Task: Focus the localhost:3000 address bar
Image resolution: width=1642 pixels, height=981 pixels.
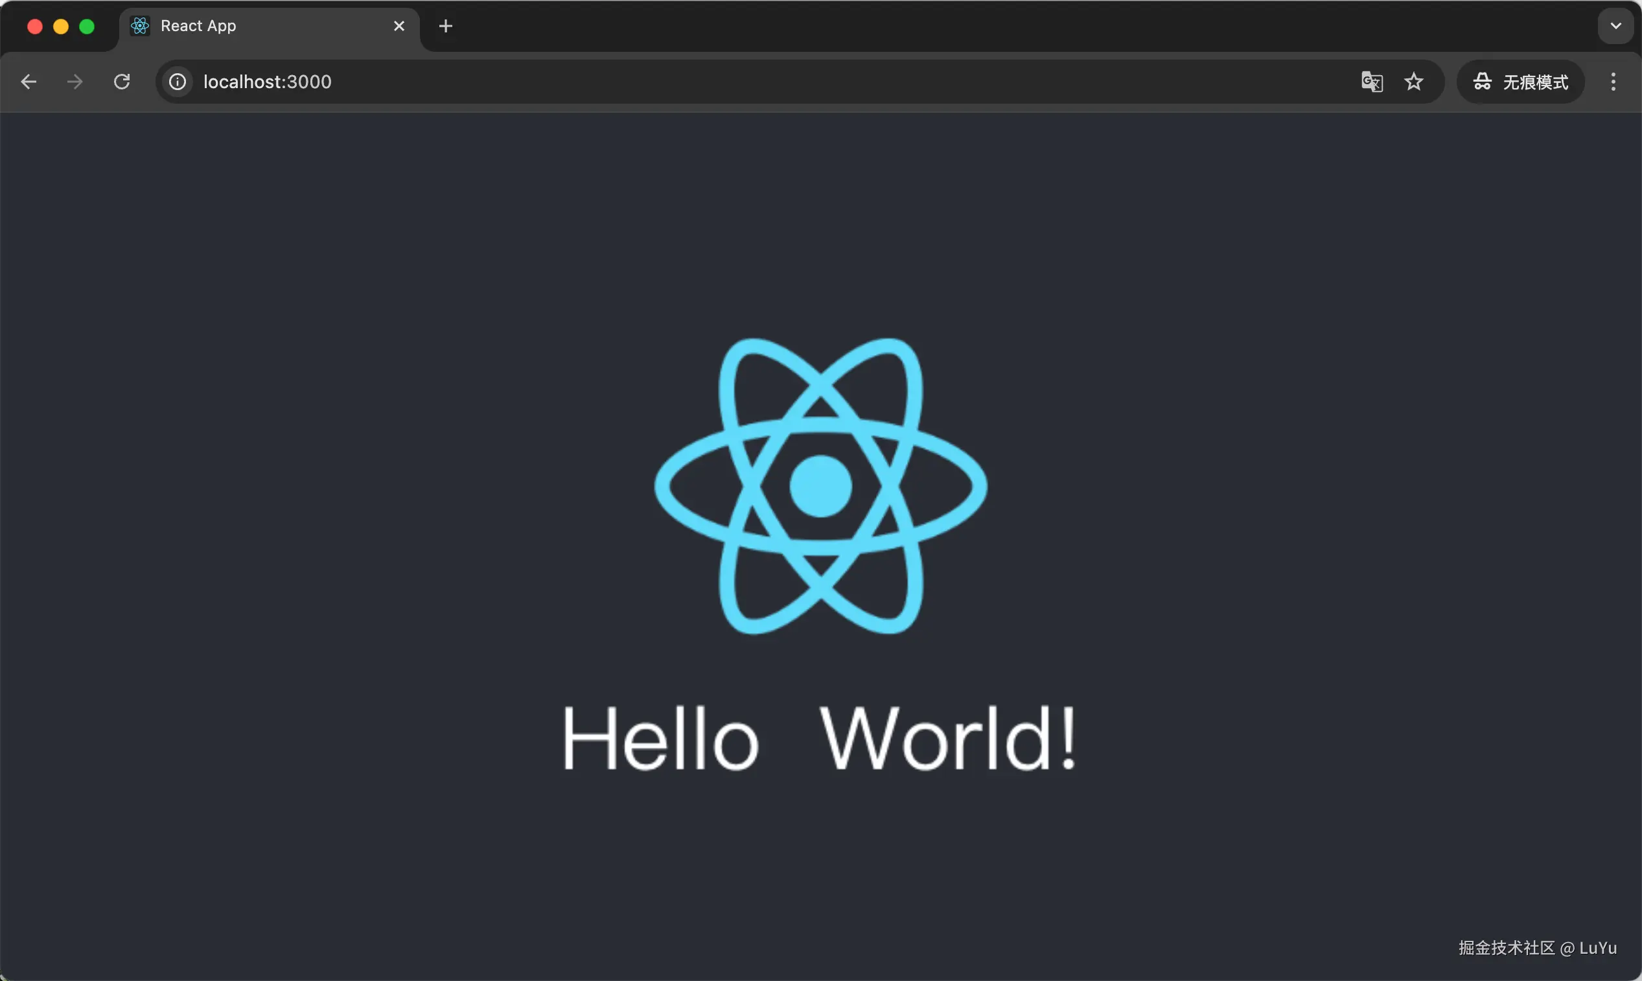Action: [x=727, y=81]
